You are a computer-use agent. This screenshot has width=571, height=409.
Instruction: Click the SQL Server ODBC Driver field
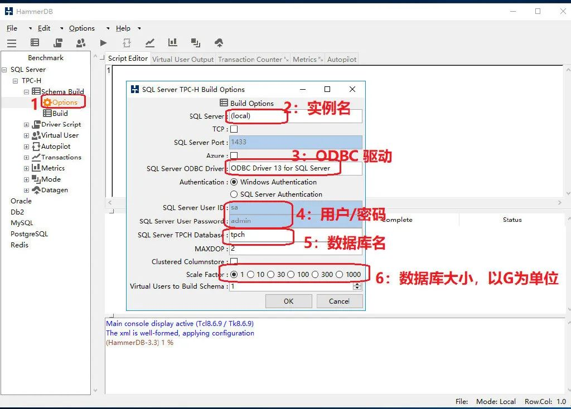296,168
